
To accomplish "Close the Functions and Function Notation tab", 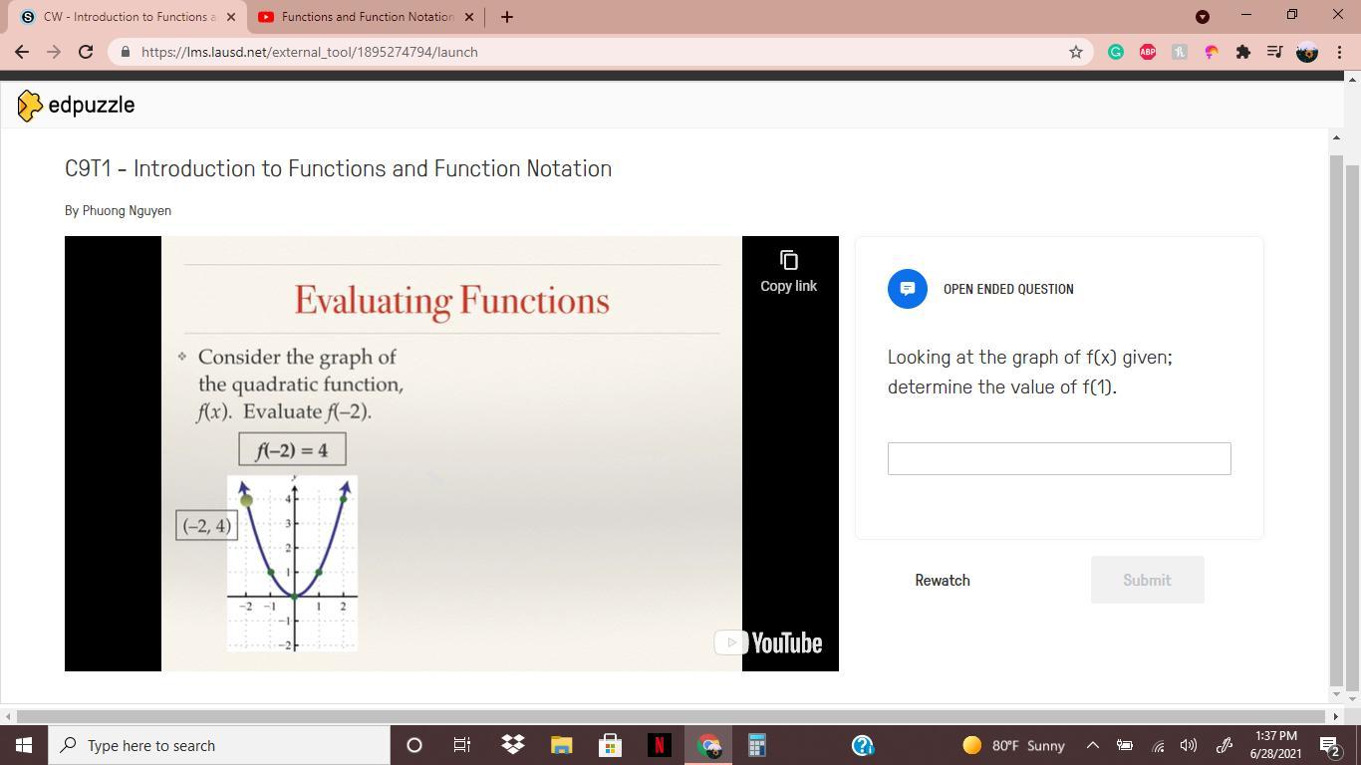I will [469, 17].
